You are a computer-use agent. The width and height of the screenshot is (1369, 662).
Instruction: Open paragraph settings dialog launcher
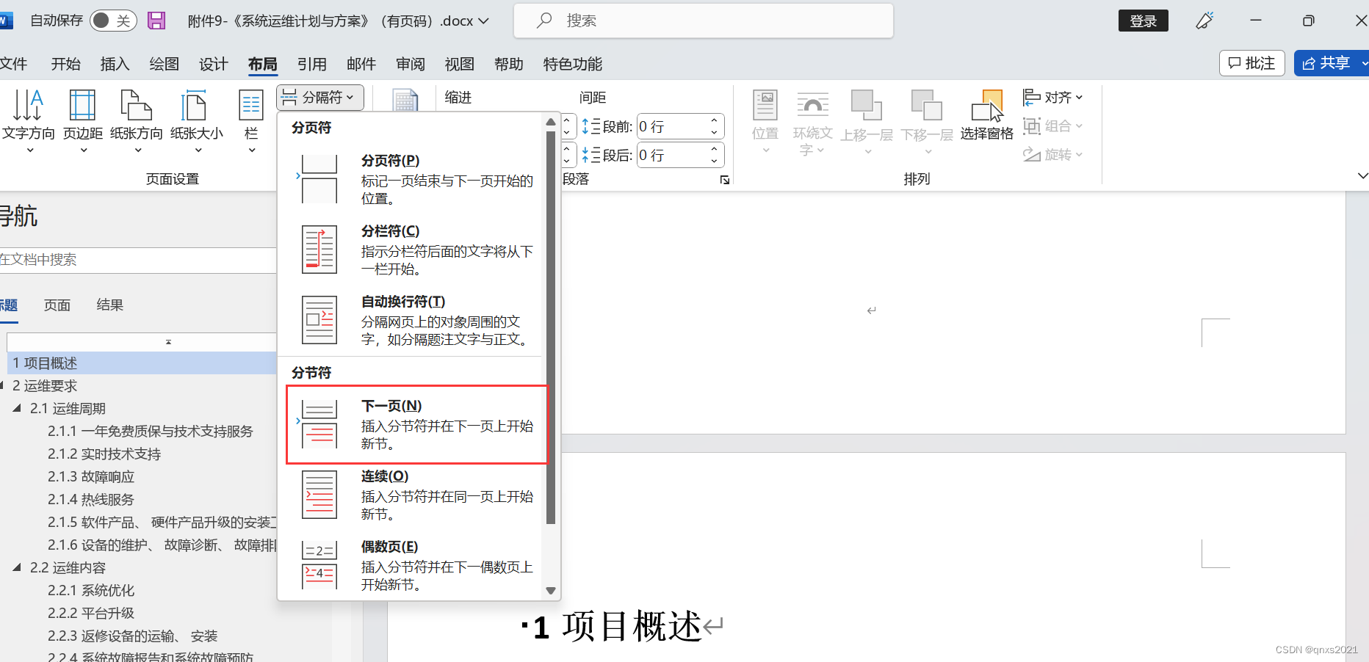725,180
